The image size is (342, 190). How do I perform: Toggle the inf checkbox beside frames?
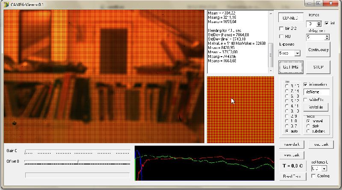point(327,23)
